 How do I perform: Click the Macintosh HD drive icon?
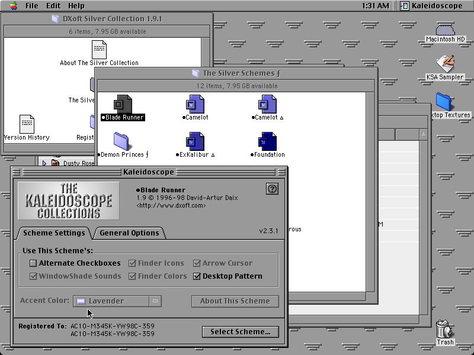[x=446, y=30]
